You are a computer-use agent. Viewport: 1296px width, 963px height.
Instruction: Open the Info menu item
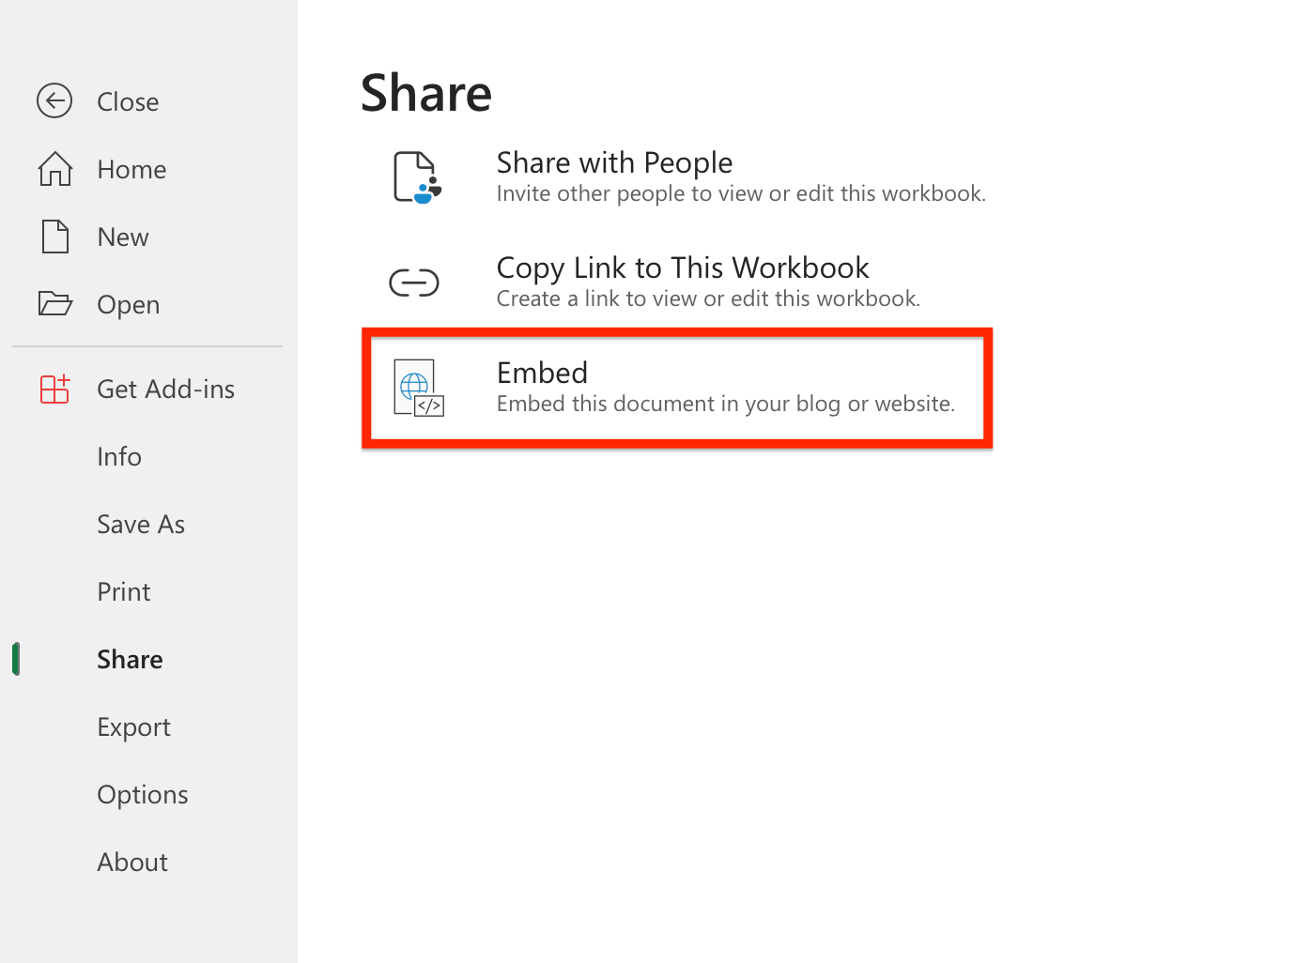(119, 456)
